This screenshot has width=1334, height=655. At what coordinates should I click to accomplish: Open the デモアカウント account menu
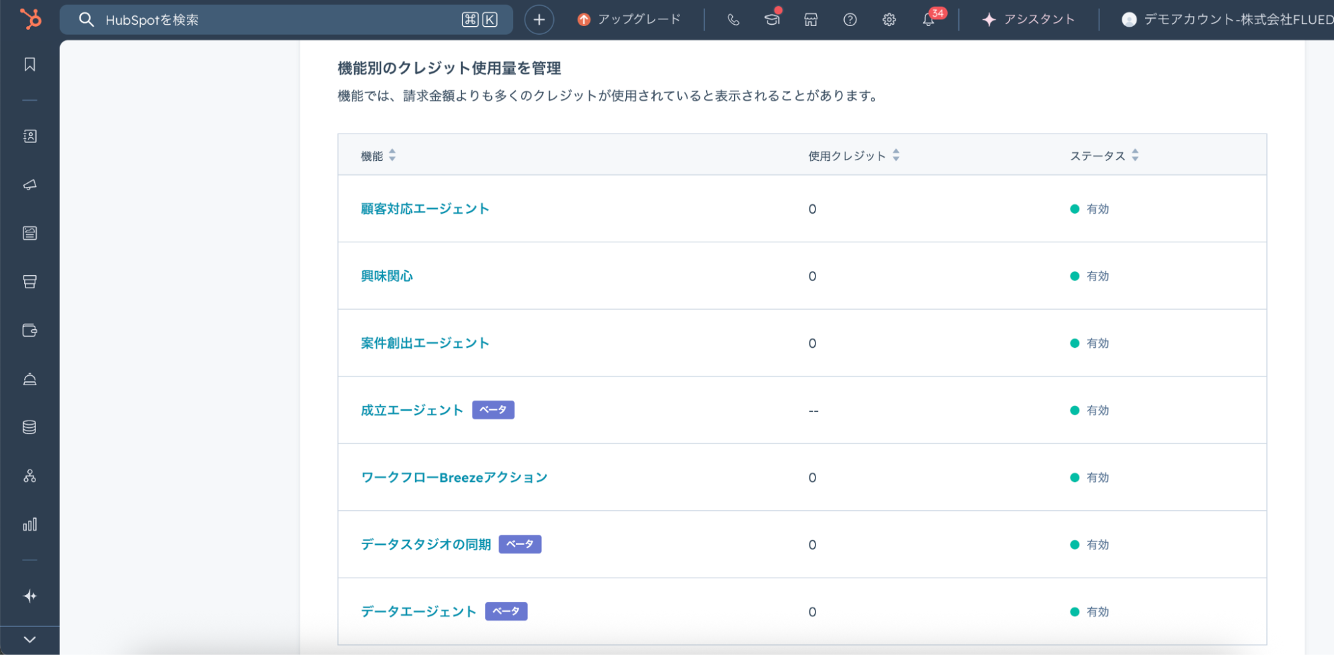click(x=1227, y=20)
